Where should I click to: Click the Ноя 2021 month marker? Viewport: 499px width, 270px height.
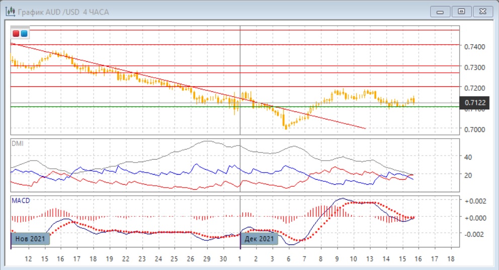pos(30,238)
